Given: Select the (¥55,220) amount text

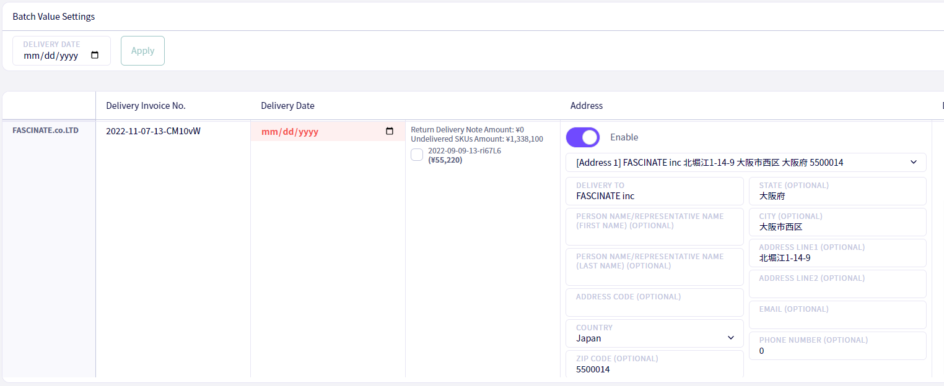Looking at the screenshot, I should (445, 160).
